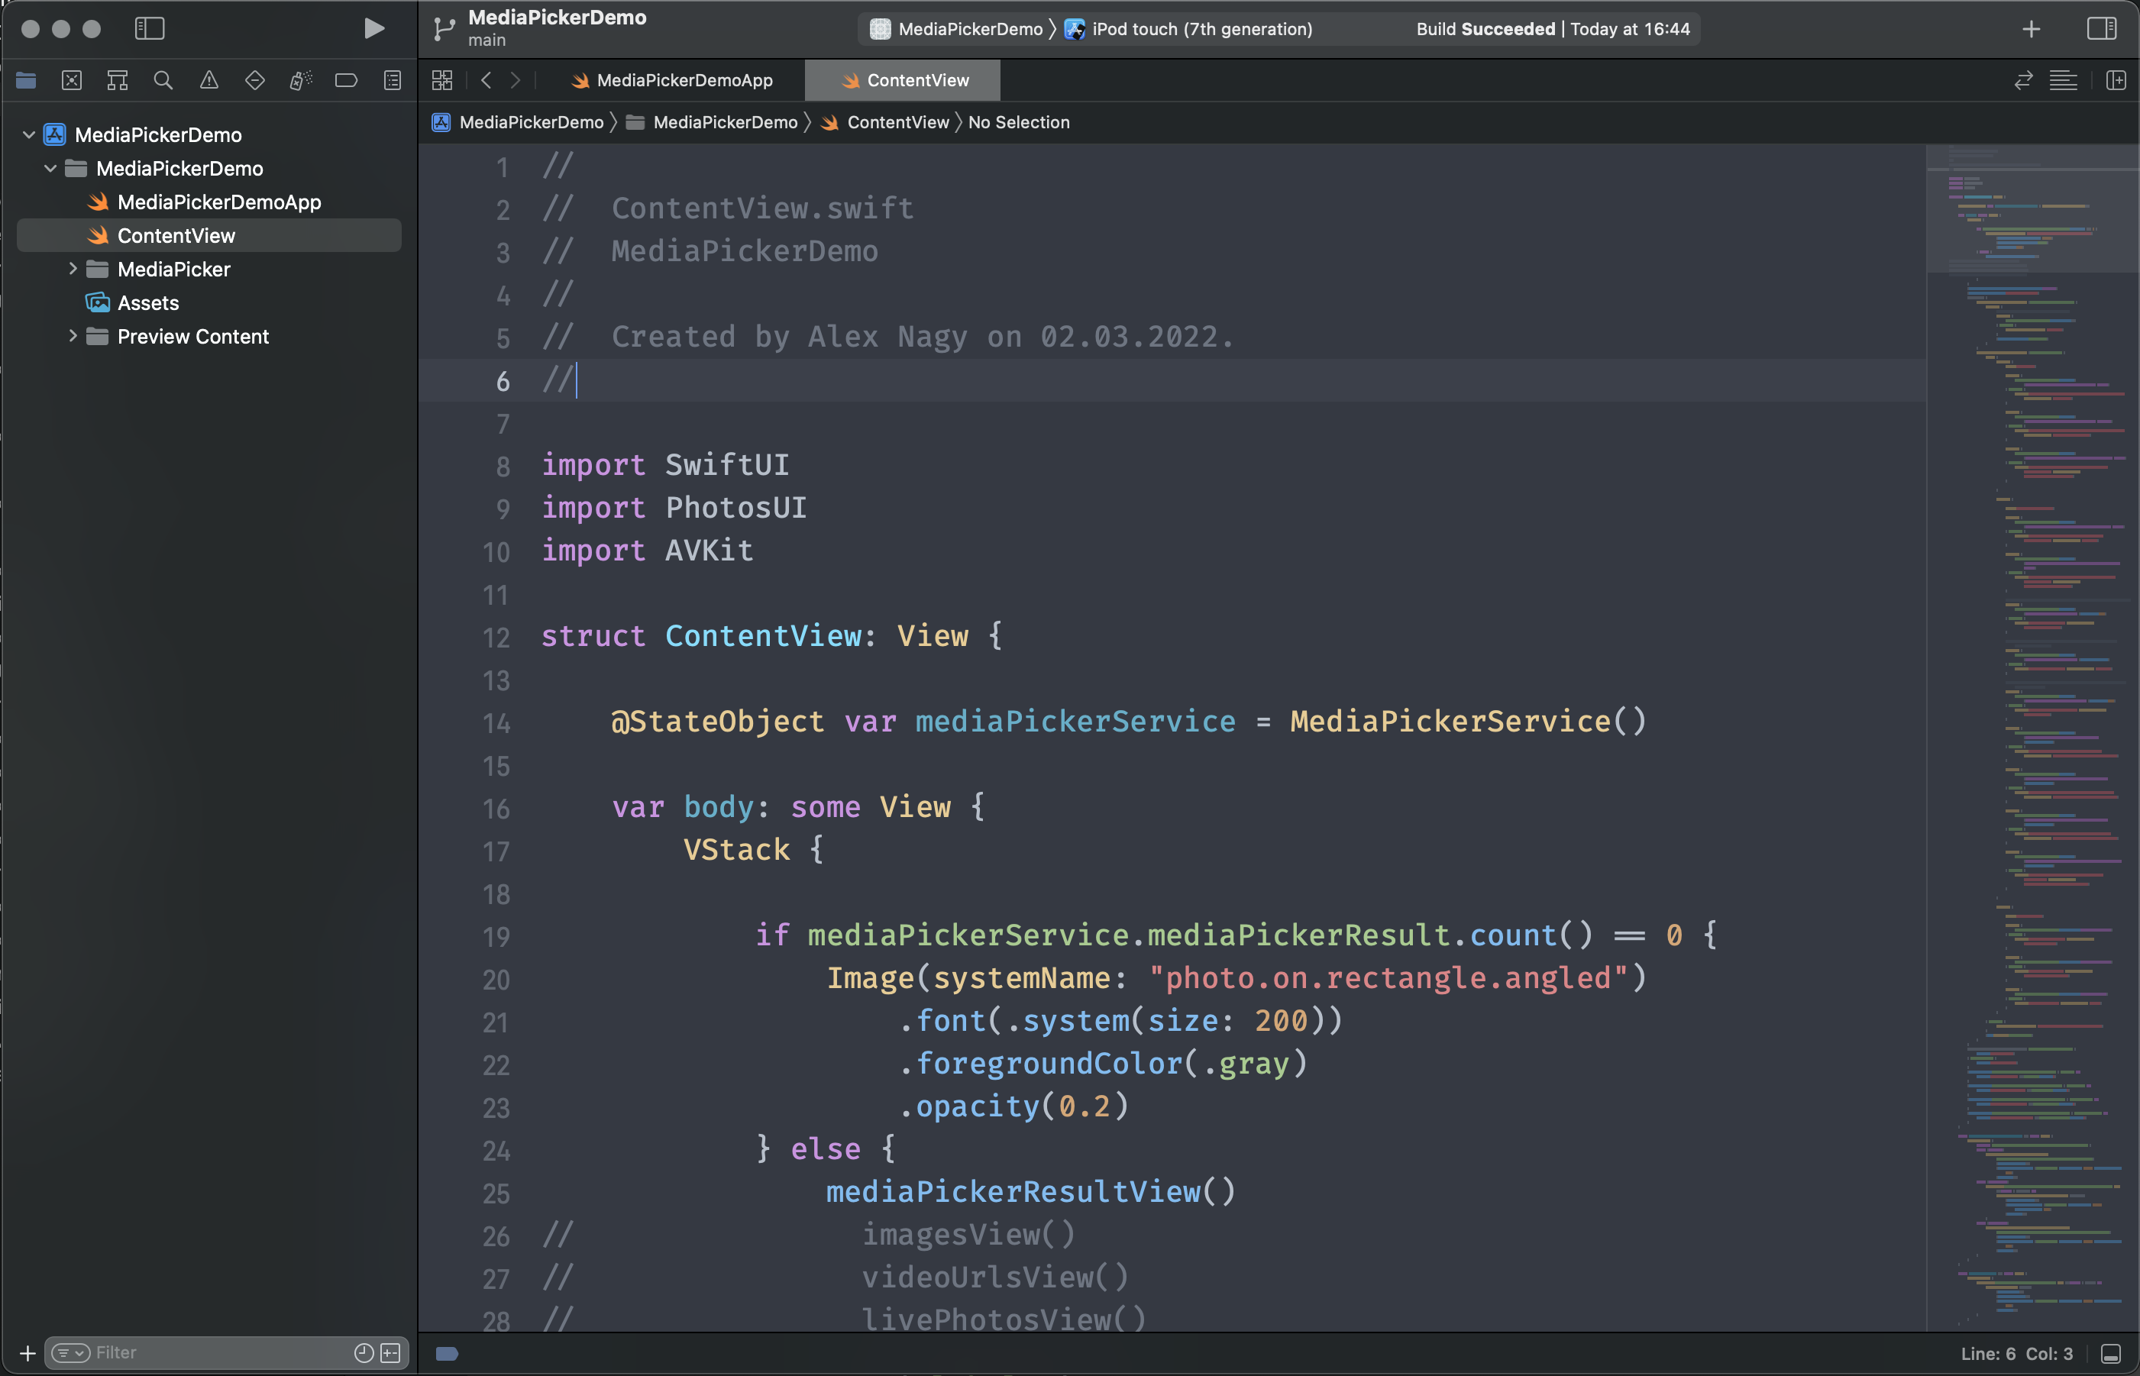Click the Add Editor on Right icon
2140x1376 pixels.
pyautogui.click(x=2115, y=80)
